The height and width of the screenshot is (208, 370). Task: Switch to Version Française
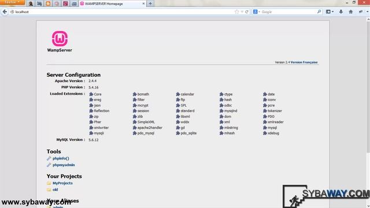[304, 62]
